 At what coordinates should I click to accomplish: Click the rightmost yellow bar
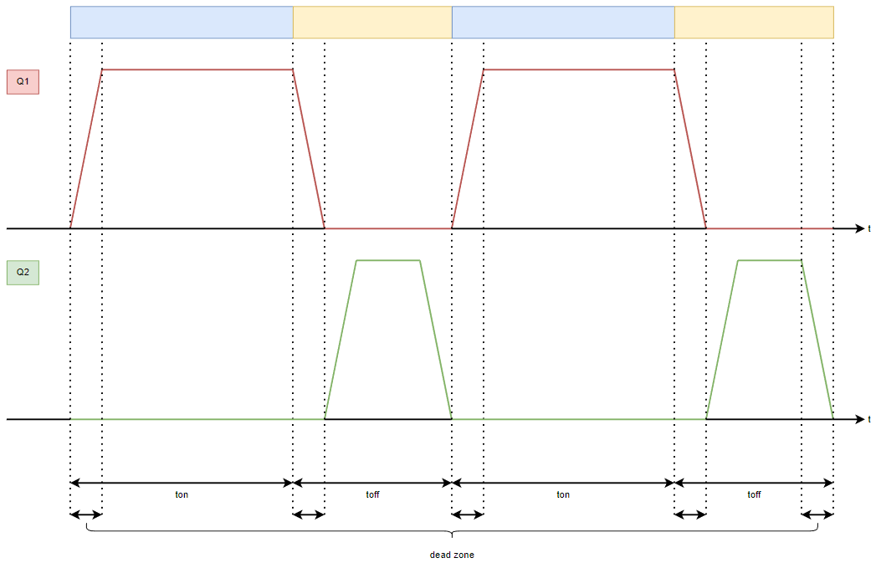coord(754,23)
